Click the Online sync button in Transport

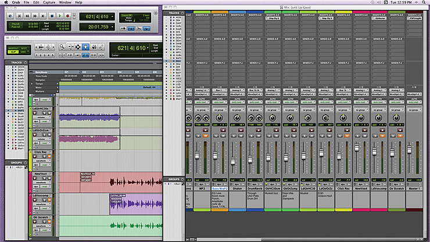10,16
